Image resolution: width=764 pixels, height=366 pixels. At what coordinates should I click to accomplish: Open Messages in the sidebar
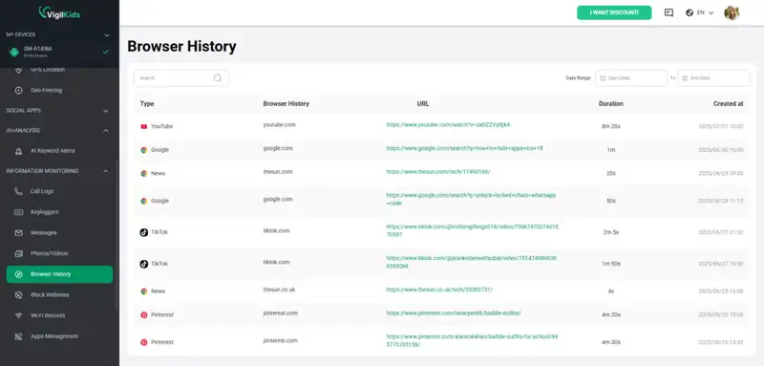[x=43, y=233]
